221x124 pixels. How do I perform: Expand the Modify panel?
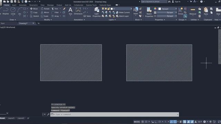click(48, 20)
